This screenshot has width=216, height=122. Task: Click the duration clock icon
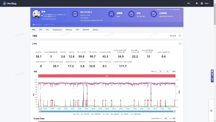[x=131, y=14]
